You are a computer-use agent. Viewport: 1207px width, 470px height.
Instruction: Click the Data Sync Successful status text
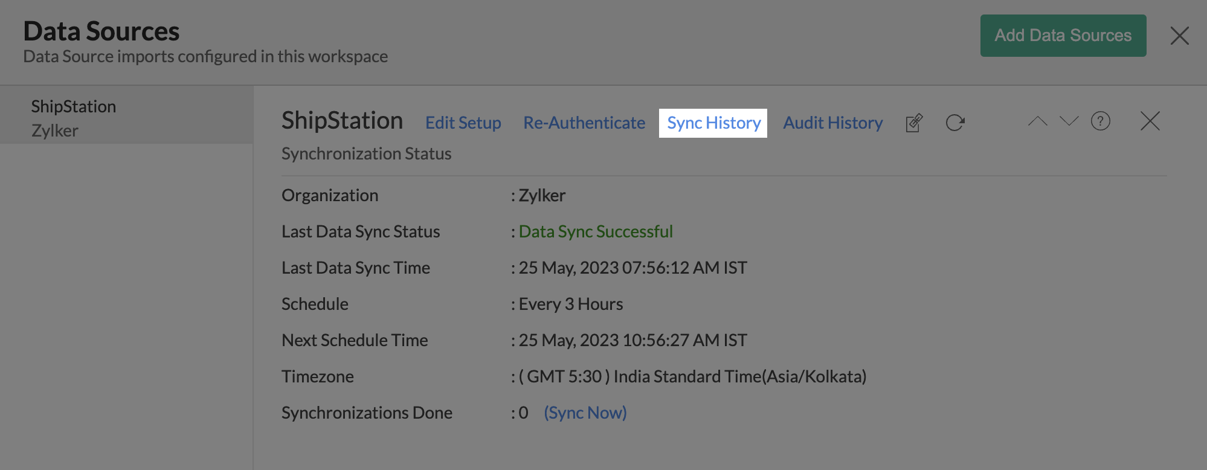[596, 232]
